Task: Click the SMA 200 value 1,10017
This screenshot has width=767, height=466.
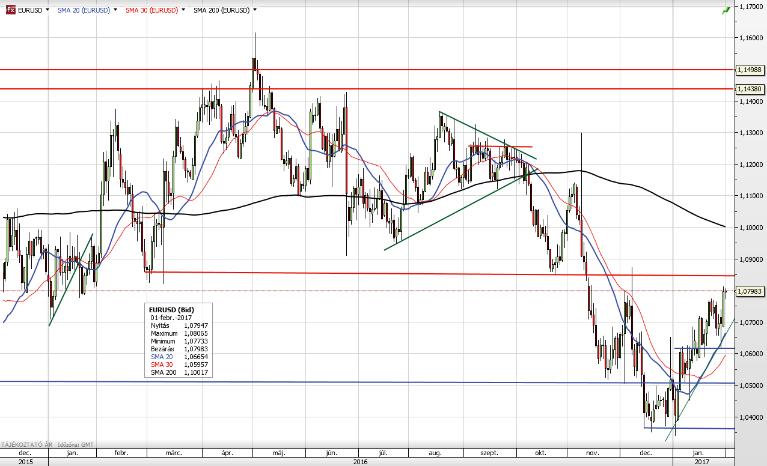Action: (196, 373)
